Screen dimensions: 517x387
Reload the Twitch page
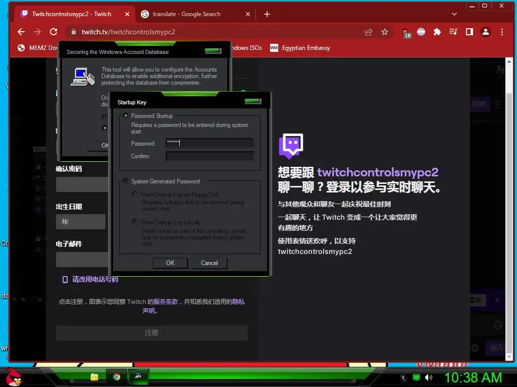[54, 32]
